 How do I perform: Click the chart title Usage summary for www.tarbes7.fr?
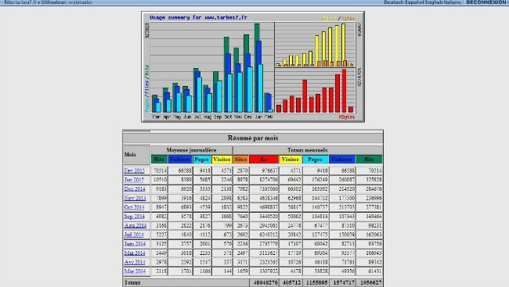pos(198,17)
